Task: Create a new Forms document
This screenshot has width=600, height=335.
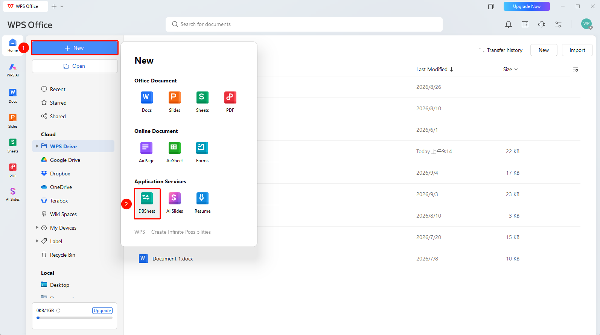Action: [202, 152]
